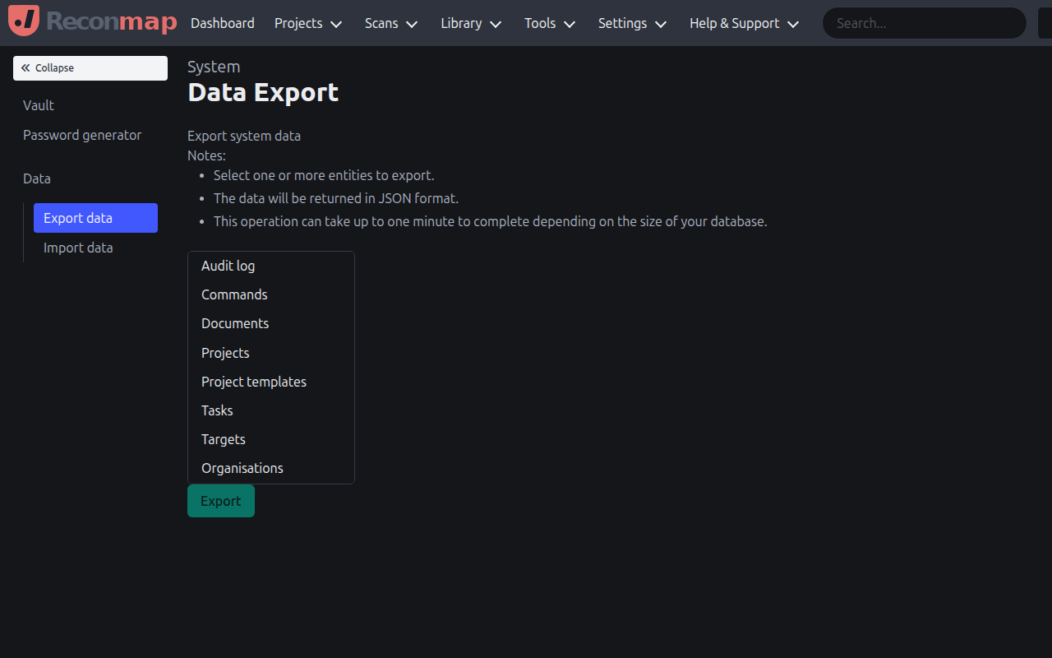
Task: Open Vault from the sidebar
Action: (38, 105)
